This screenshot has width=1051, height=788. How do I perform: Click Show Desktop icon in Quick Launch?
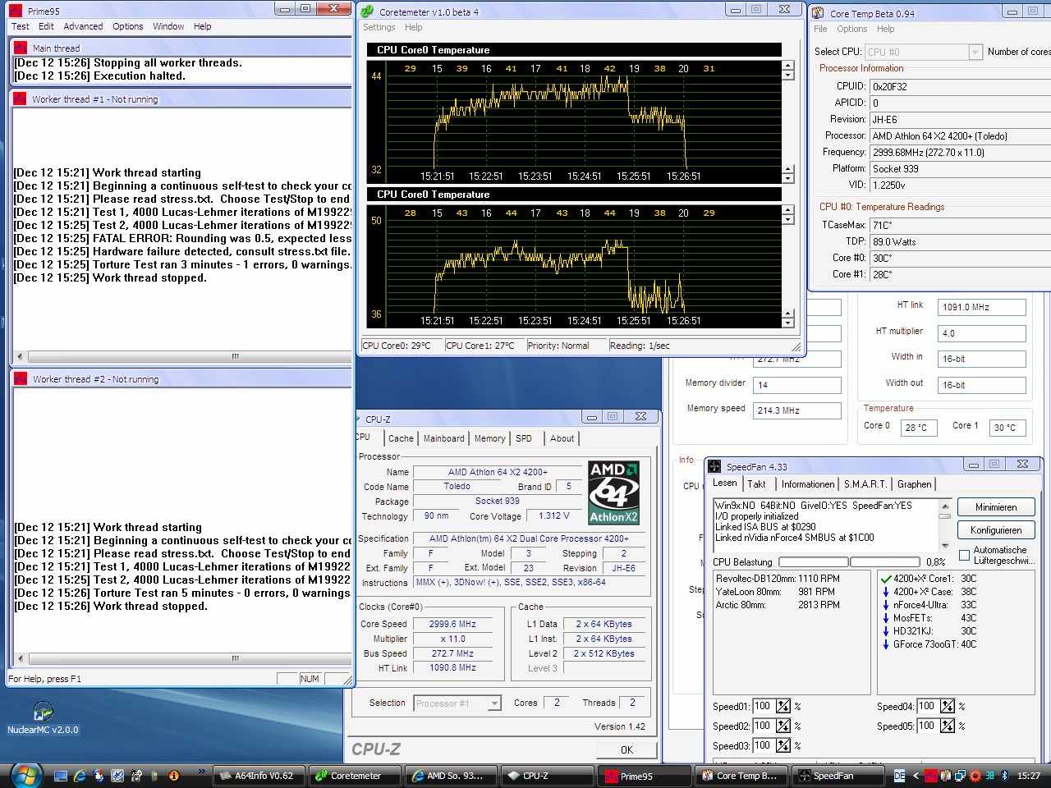pos(61,775)
